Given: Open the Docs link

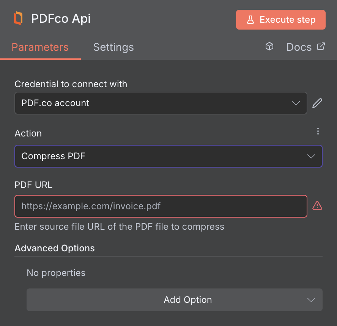Looking at the screenshot, I should pyautogui.click(x=299, y=47).
